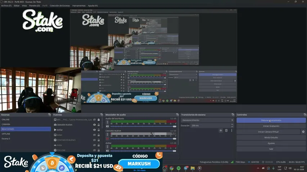
Task: Show the MEL_PNG_Casino Promocode source
Action: 94,120
